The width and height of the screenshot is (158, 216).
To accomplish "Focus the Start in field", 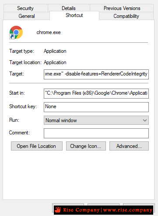I will coord(96,93).
